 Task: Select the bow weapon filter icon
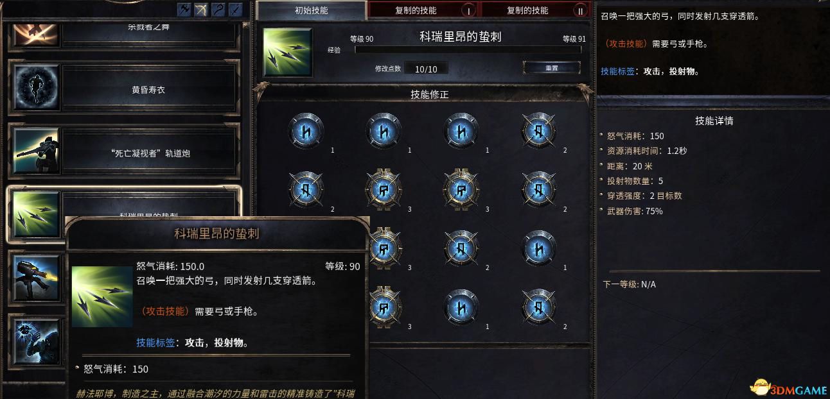(x=201, y=10)
